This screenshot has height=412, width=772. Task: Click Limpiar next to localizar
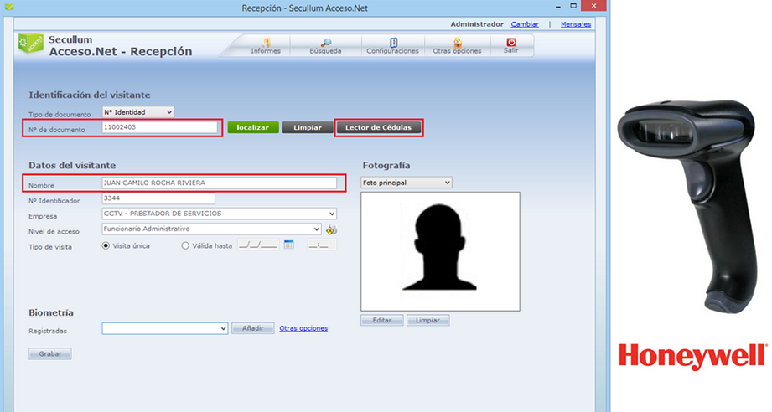pos(308,127)
